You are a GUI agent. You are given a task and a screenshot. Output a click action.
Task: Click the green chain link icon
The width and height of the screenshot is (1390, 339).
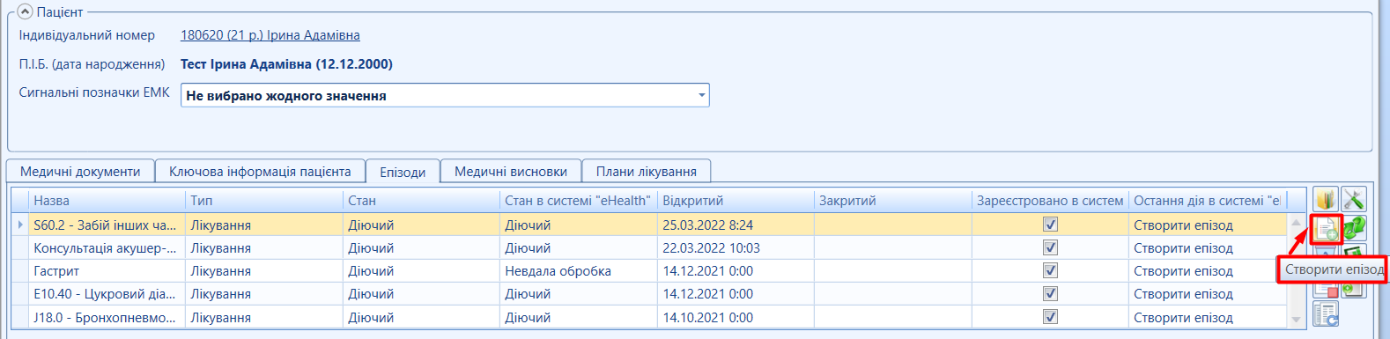(1354, 229)
